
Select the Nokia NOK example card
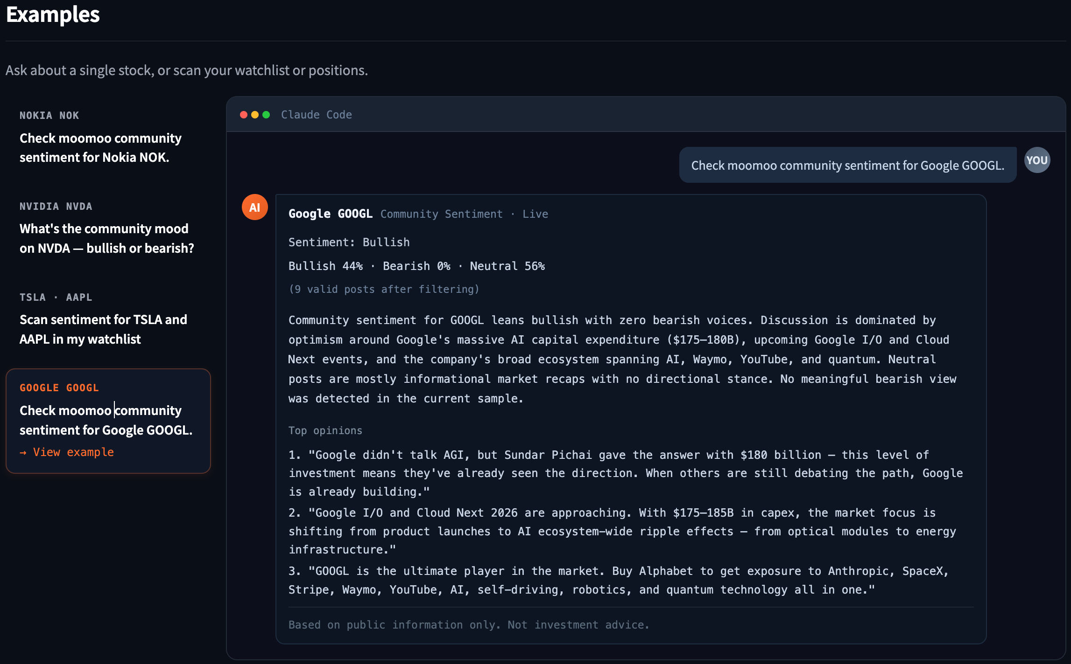click(x=108, y=137)
